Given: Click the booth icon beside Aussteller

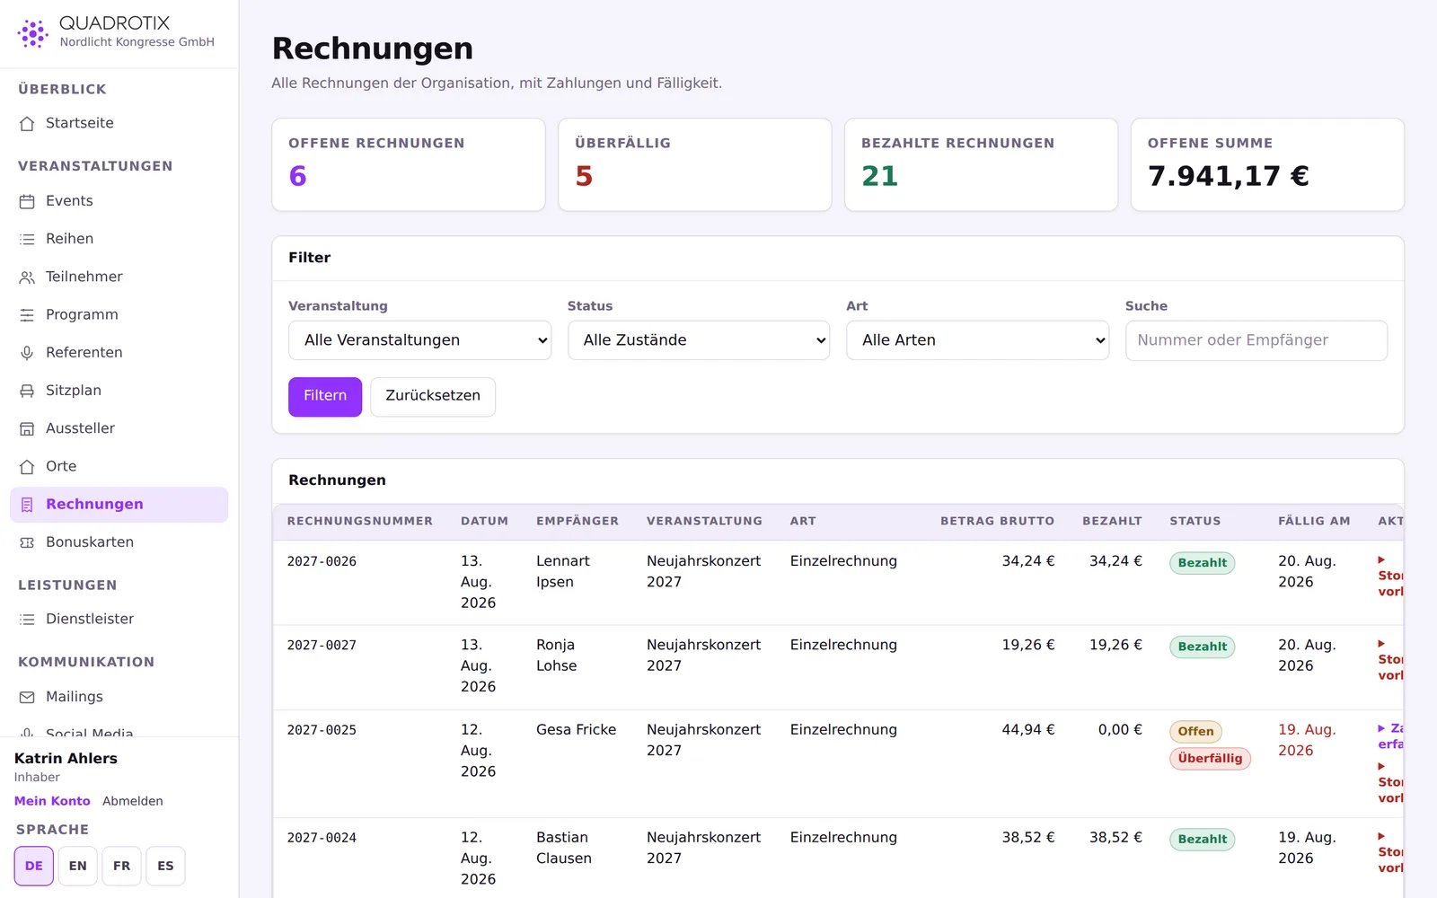Looking at the screenshot, I should pyautogui.click(x=27, y=429).
